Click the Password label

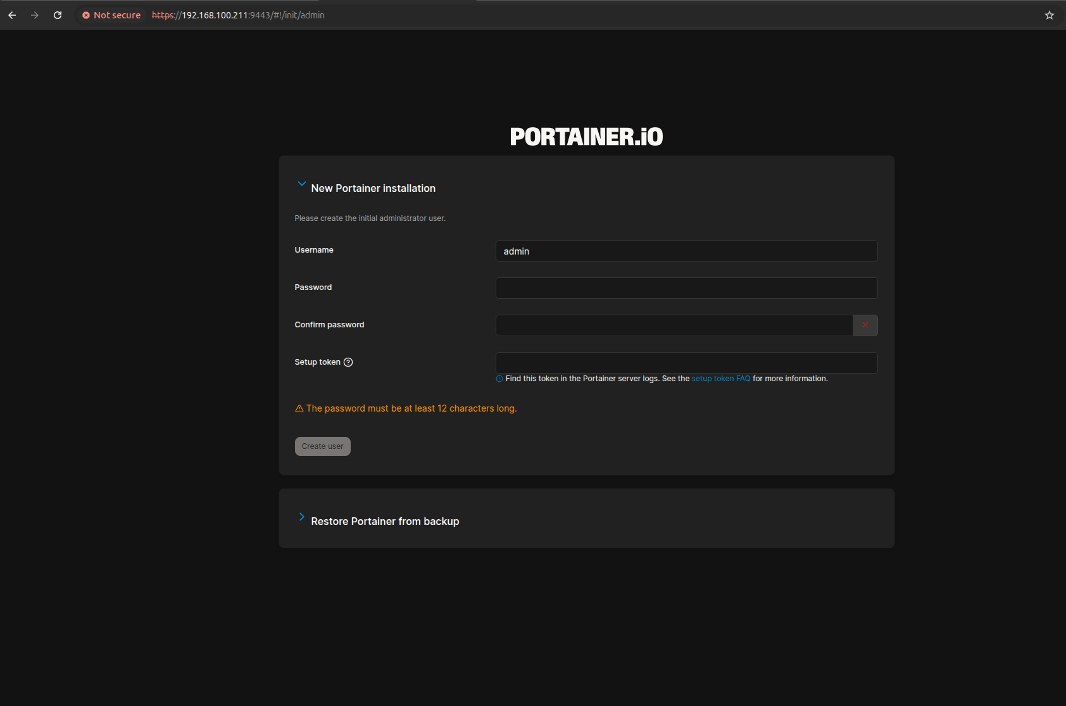coord(313,287)
